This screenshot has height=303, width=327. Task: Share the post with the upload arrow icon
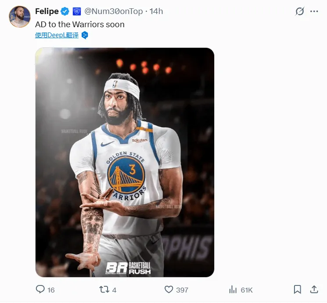[314, 289]
